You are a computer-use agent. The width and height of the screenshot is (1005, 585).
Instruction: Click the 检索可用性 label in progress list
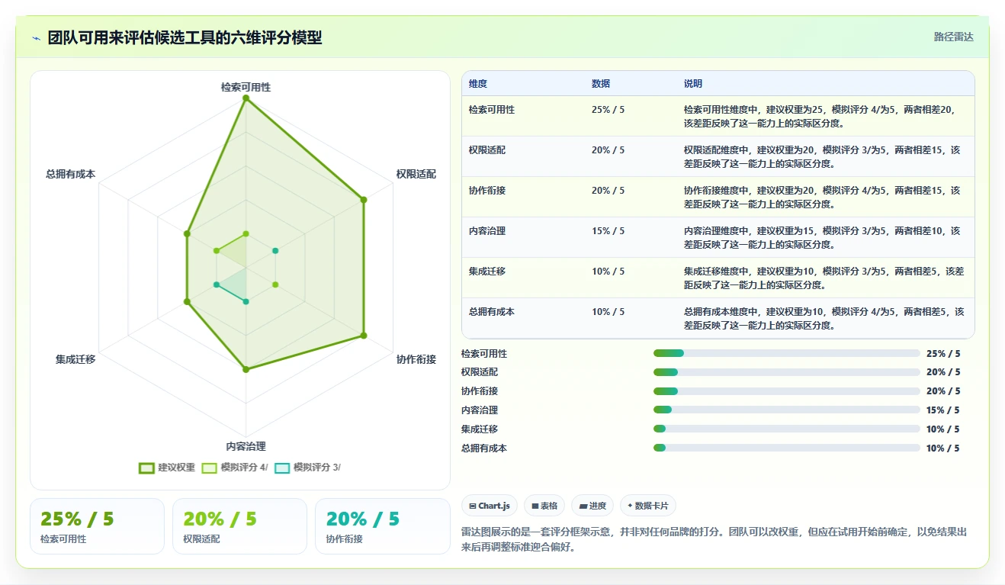[x=484, y=354]
